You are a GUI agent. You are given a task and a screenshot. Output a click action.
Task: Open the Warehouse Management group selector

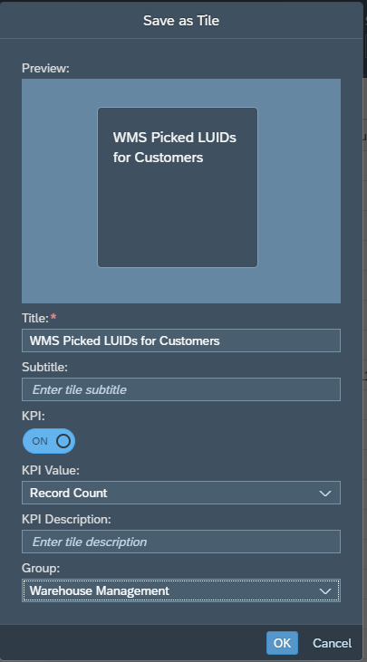pyautogui.click(x=180, y=590)
